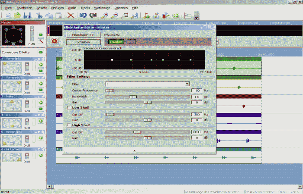Screen dimensions: 303x194
Task: Click the Schließen button
Action: tap(83, 42)
